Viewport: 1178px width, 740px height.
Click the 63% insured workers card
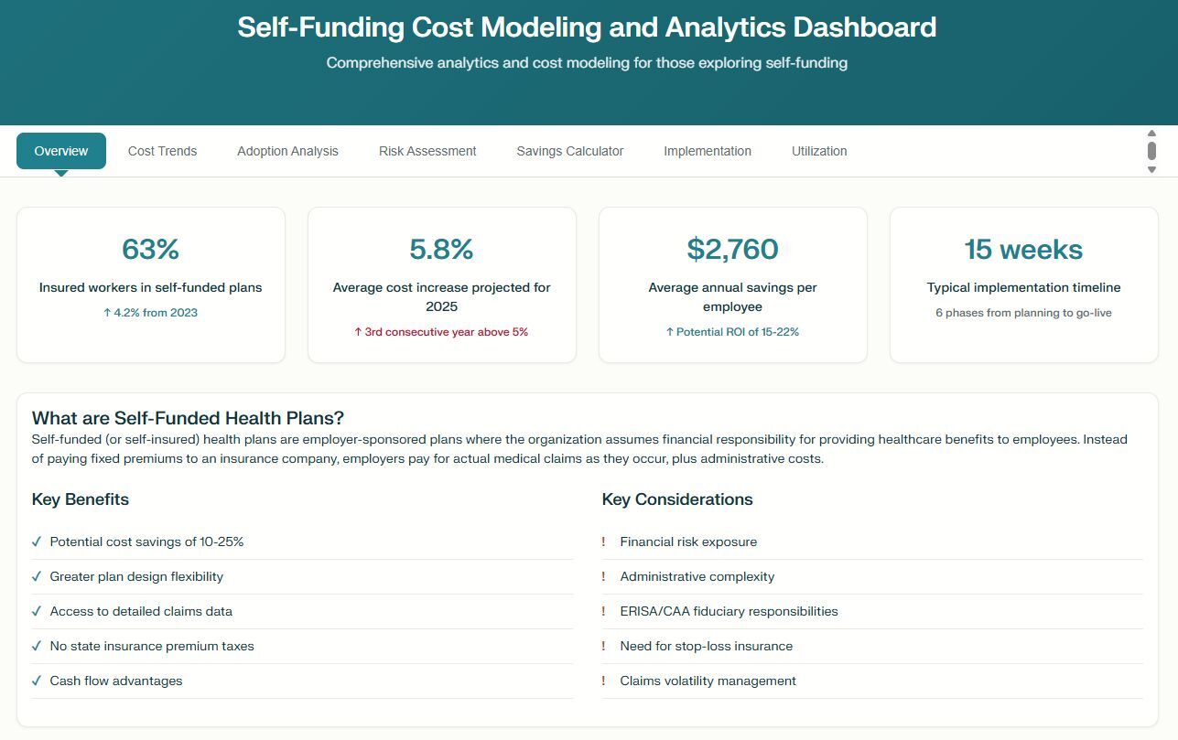[151, 284]
